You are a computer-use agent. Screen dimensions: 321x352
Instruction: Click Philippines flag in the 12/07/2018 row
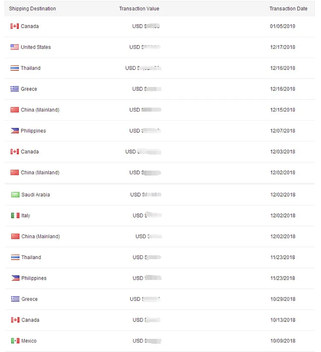pyautogui.click(x=15, y=131)
